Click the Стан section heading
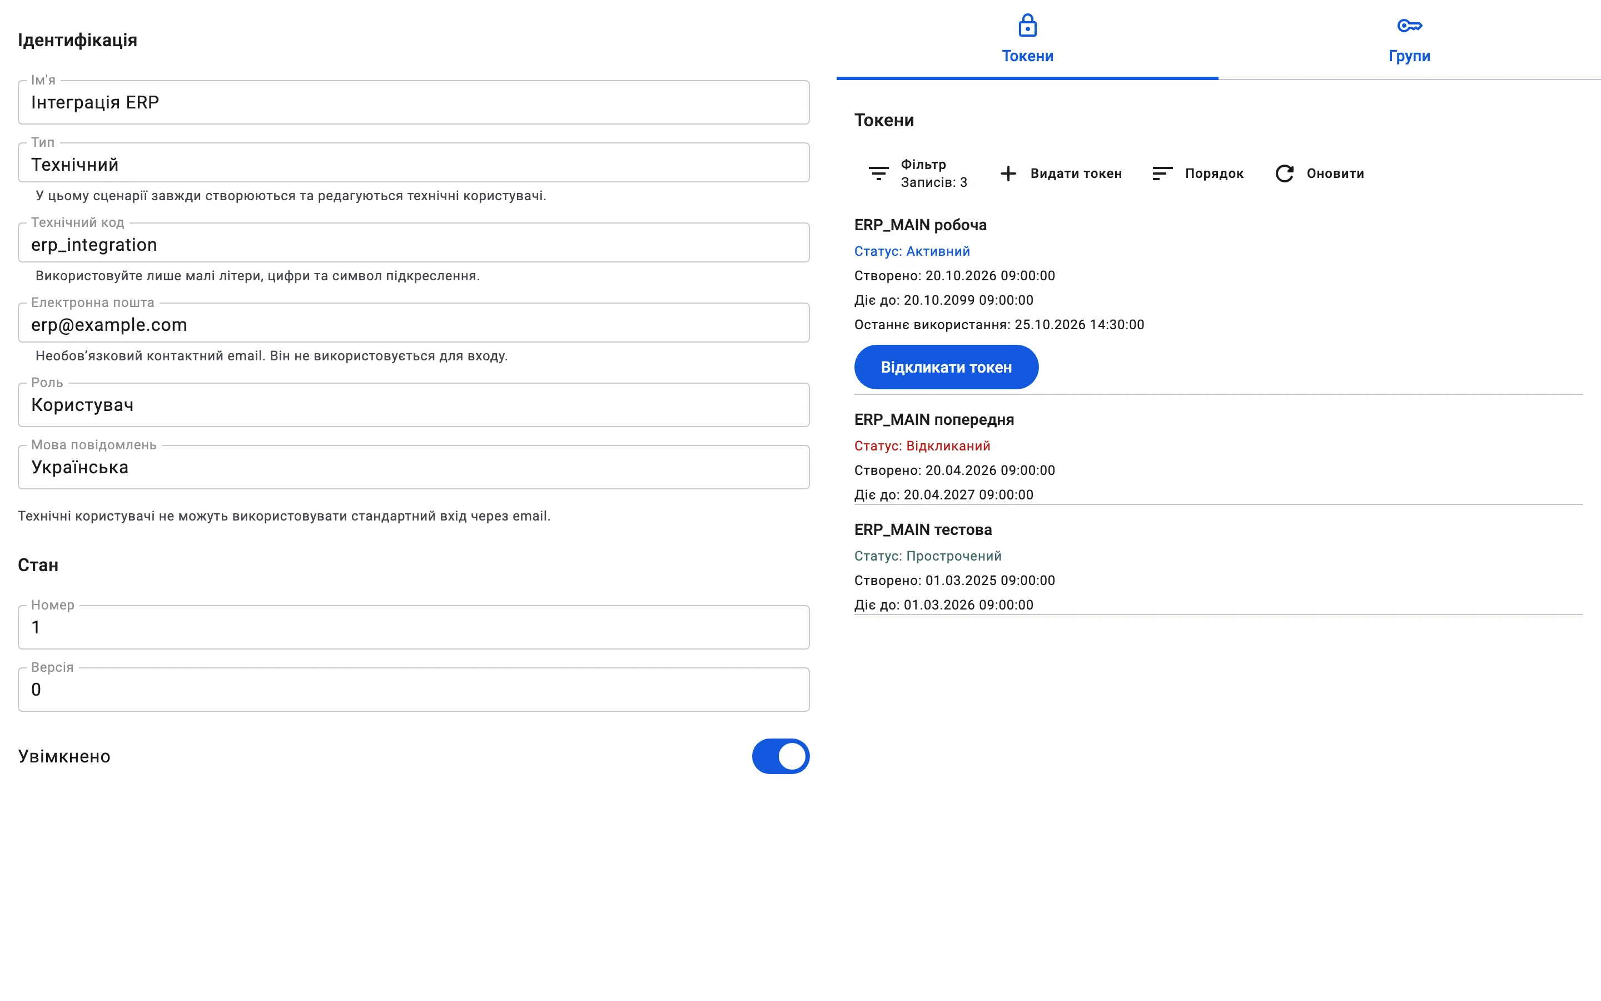This screenshot has height=1001, width=1601. (38, 566)
